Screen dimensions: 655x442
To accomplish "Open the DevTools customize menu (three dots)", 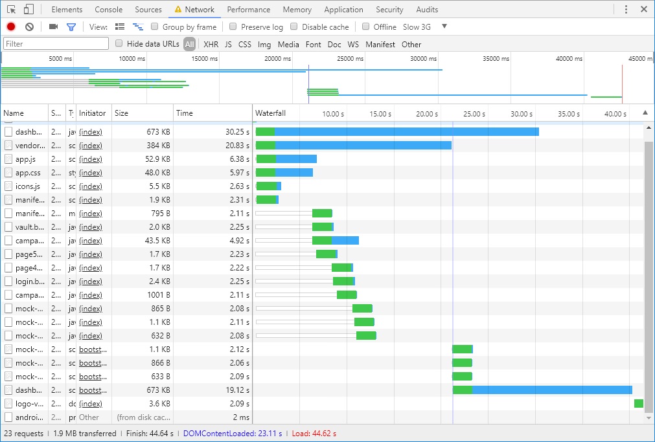I will (625, 9).
